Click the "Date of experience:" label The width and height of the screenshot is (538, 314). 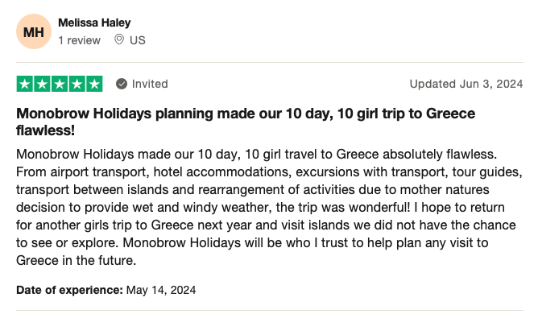(x=69, y=290)
